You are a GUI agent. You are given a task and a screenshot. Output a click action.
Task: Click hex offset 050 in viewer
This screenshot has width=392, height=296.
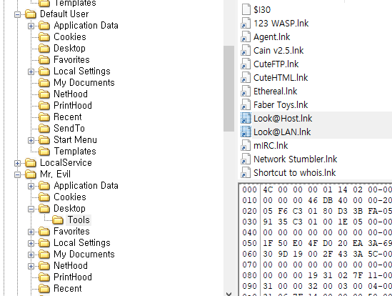249,243
